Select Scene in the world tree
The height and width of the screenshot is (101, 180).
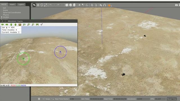point(5,10)
